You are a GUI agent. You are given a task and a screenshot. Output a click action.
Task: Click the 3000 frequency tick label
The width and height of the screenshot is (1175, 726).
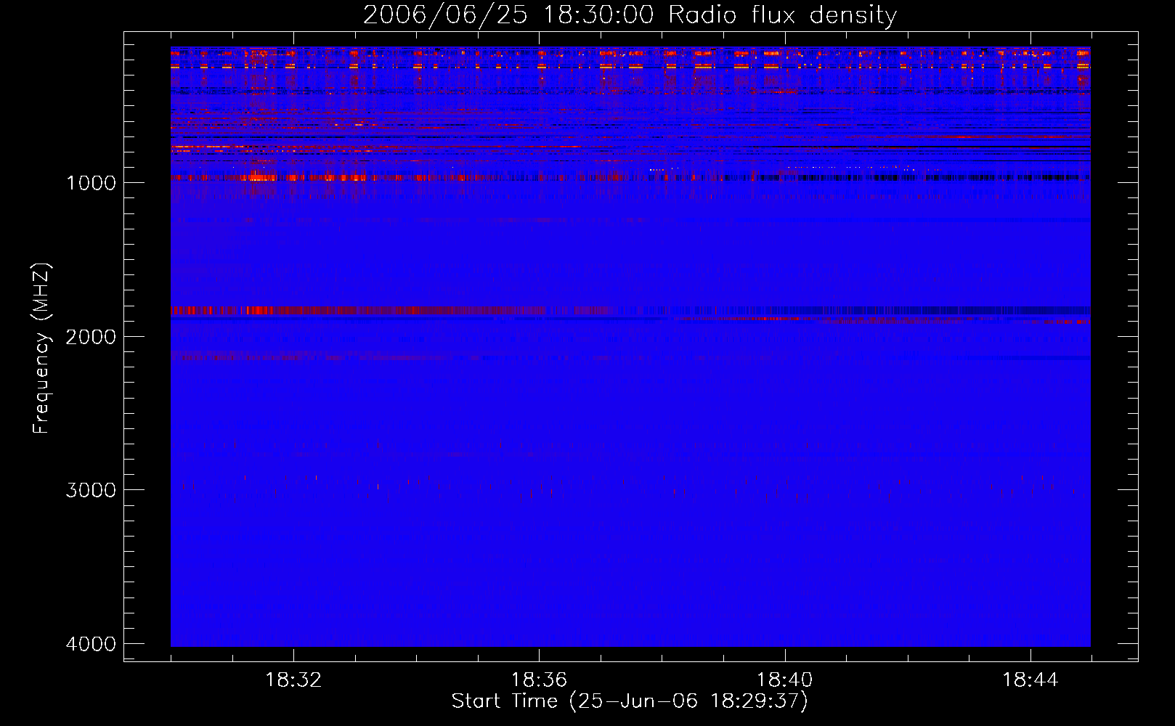(91, 490)
